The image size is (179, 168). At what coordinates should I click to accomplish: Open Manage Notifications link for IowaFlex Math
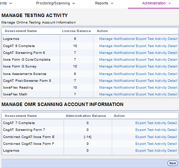(117, 94)
